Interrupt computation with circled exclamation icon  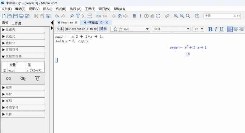pos(146,16)
